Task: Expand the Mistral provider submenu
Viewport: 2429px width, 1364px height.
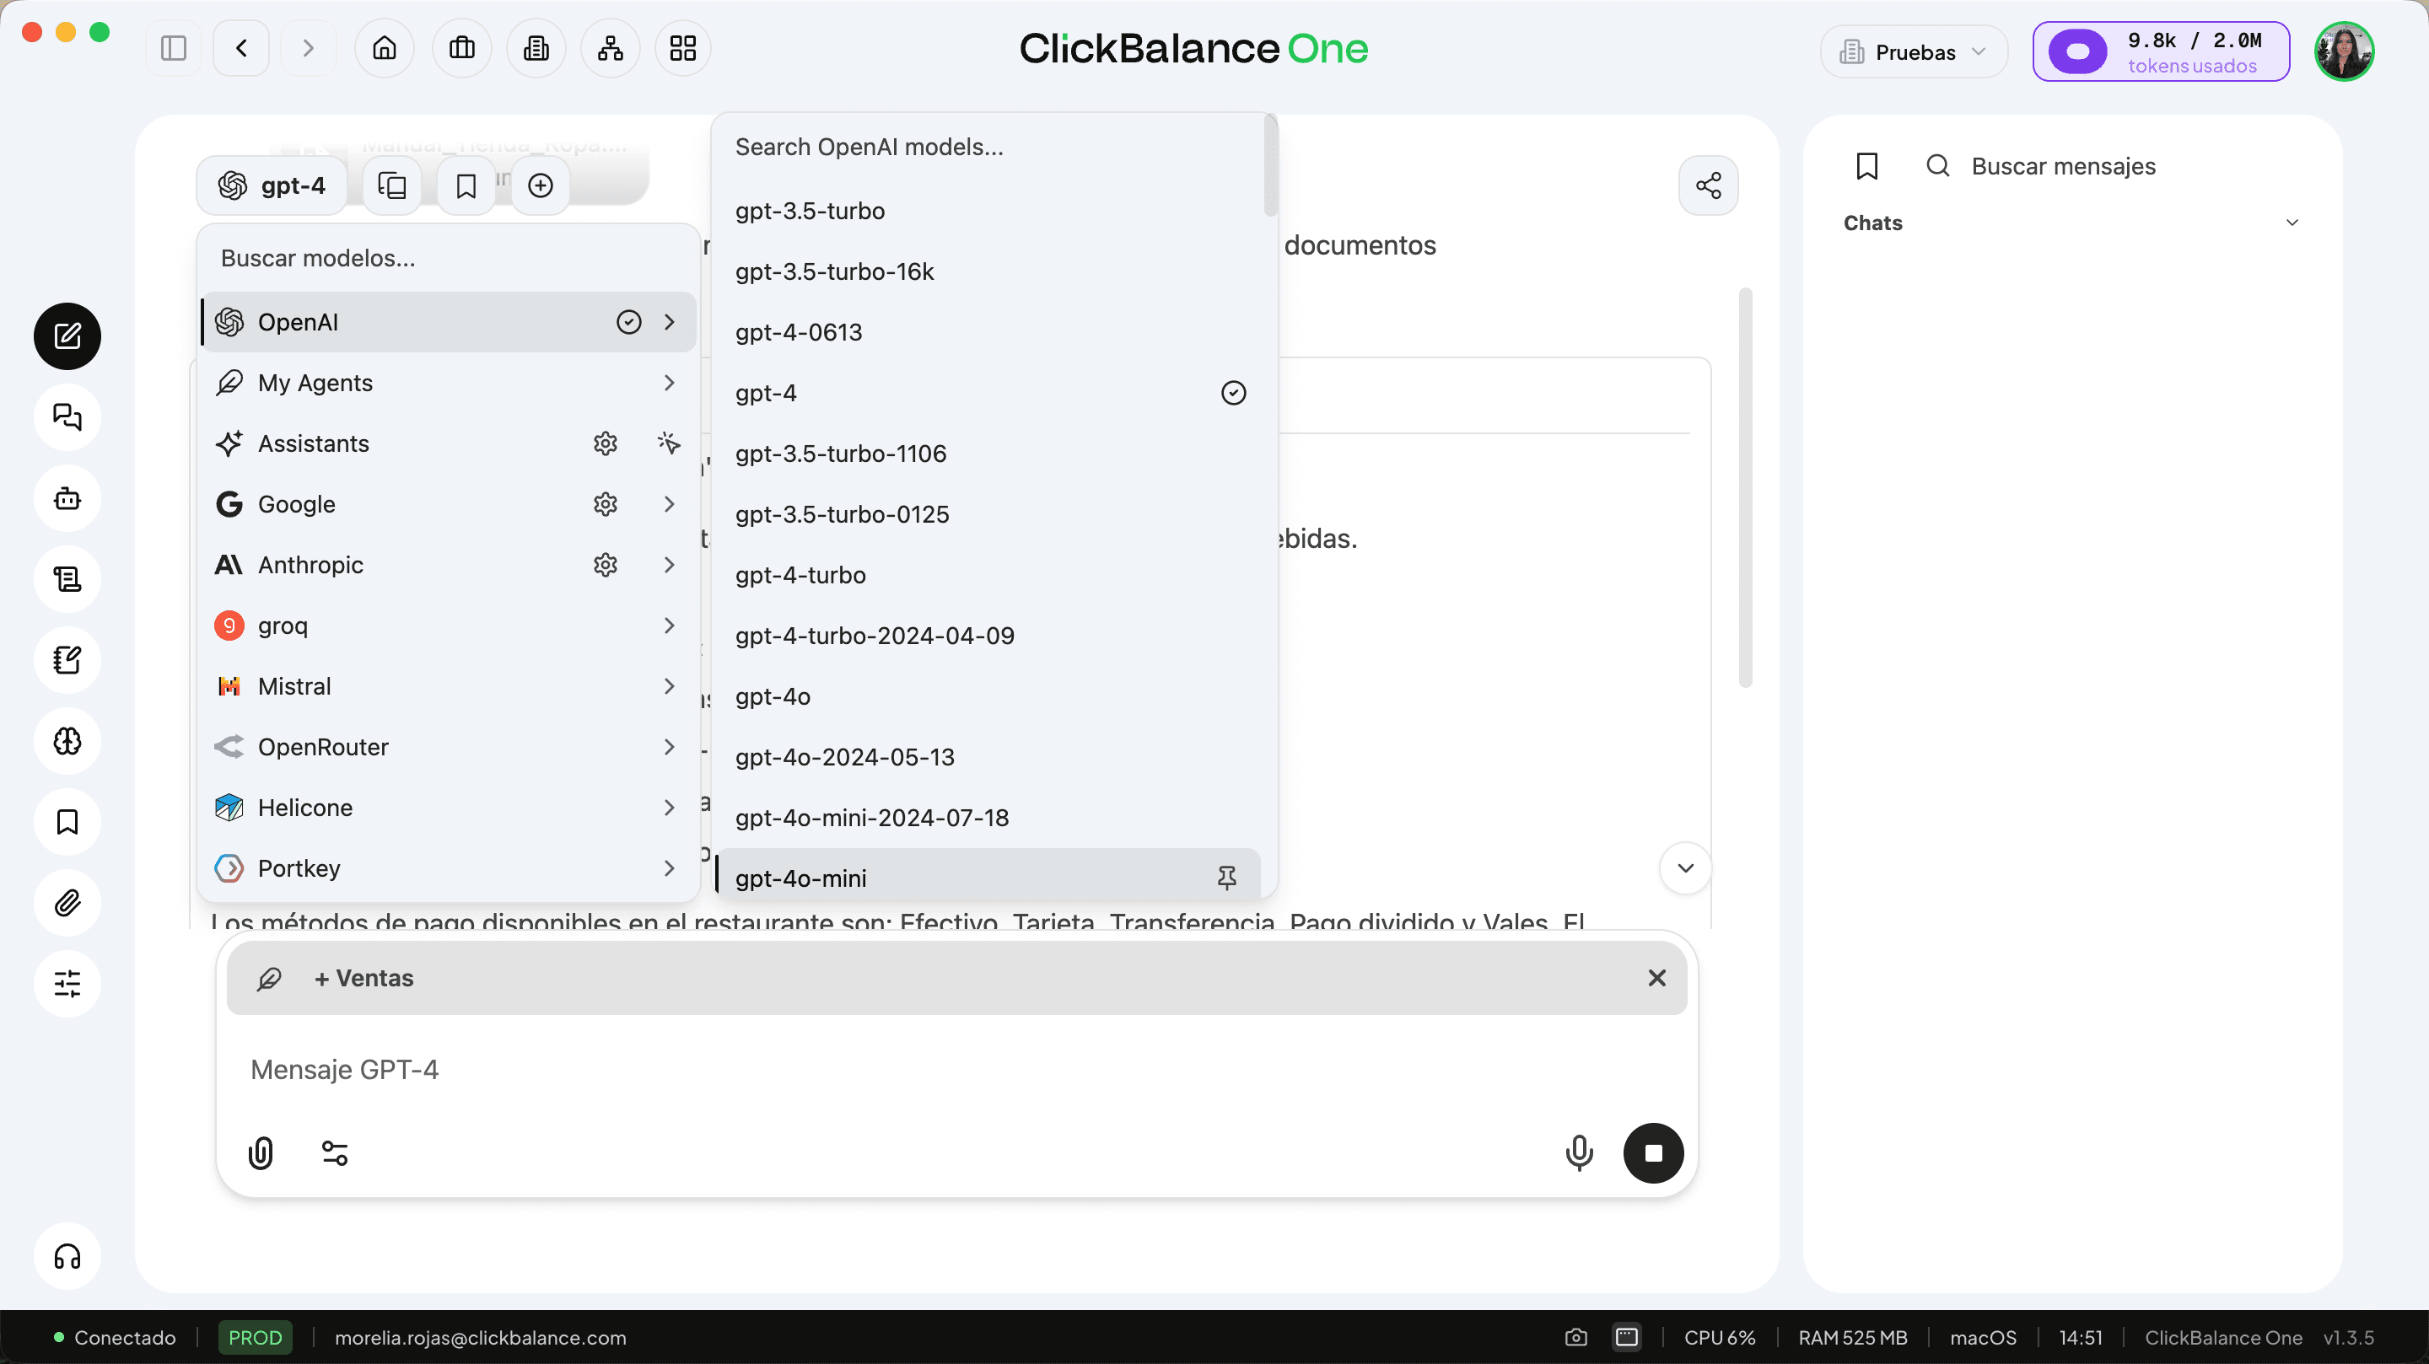Action: pos(670,686)
